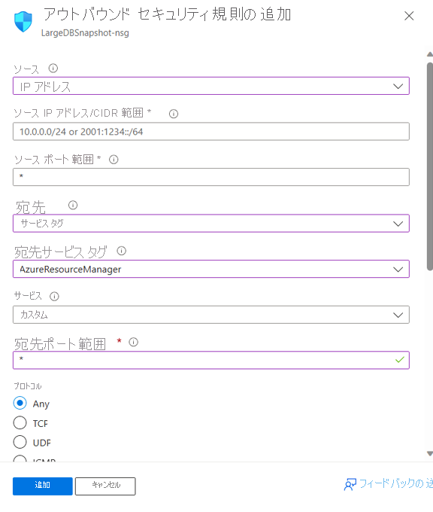Open the サービス dropdown showing カスタム

(211, 315)
